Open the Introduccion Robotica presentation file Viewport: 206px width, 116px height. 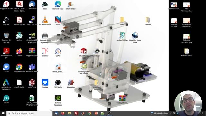[x=187, y=23]
